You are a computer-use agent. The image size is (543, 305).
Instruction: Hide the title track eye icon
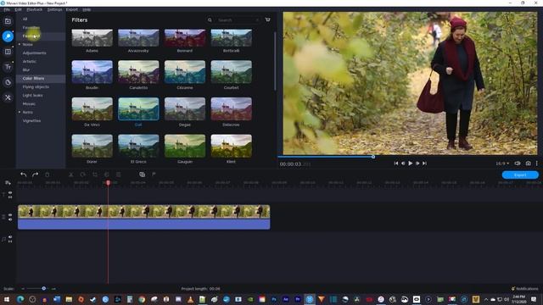pos(10,192)
